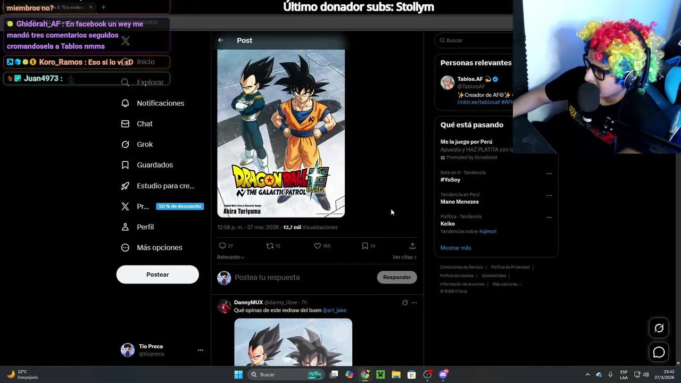Viewport: 681px width, 383px height.
Task: Click the Buscar search field on X
Action: pos(475,40)
